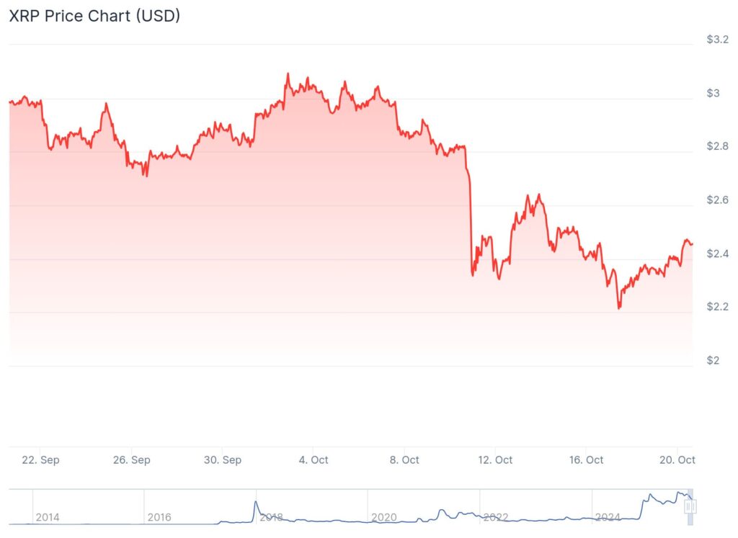Click the navigator range handle at the far right

[689, 506]
